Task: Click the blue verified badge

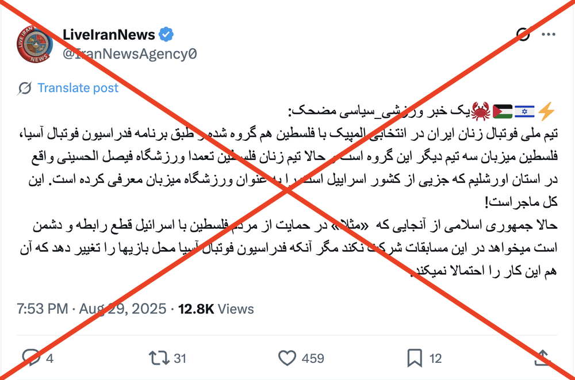Action: (166, 34)
